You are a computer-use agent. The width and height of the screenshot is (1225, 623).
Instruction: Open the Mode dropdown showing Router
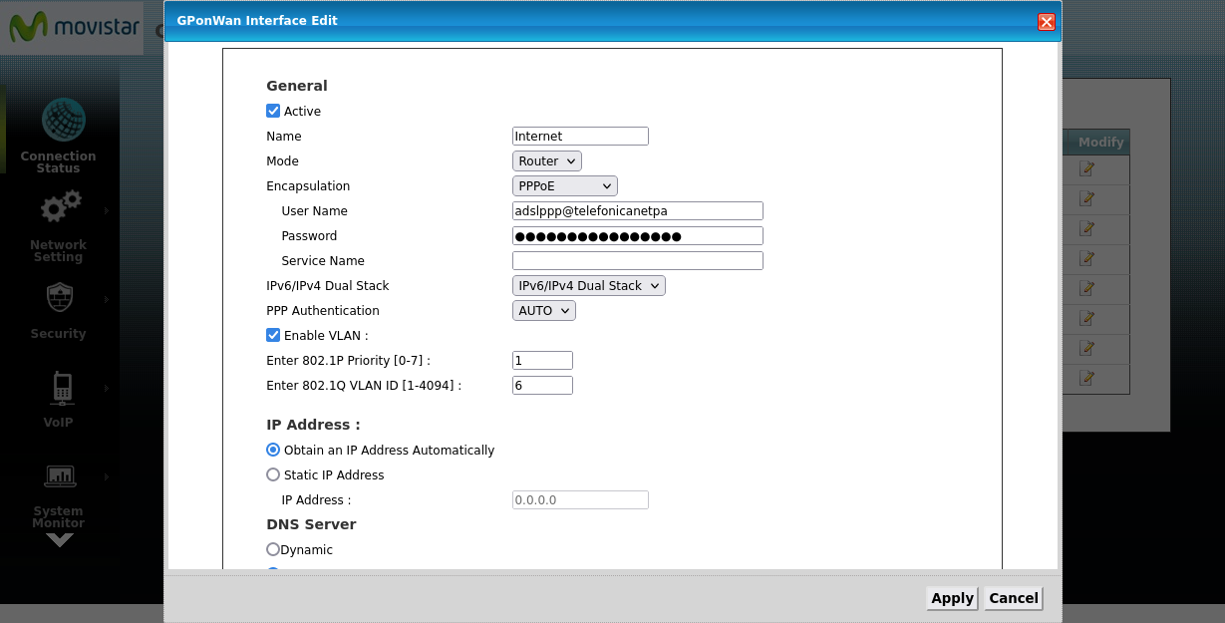point(546,160)
